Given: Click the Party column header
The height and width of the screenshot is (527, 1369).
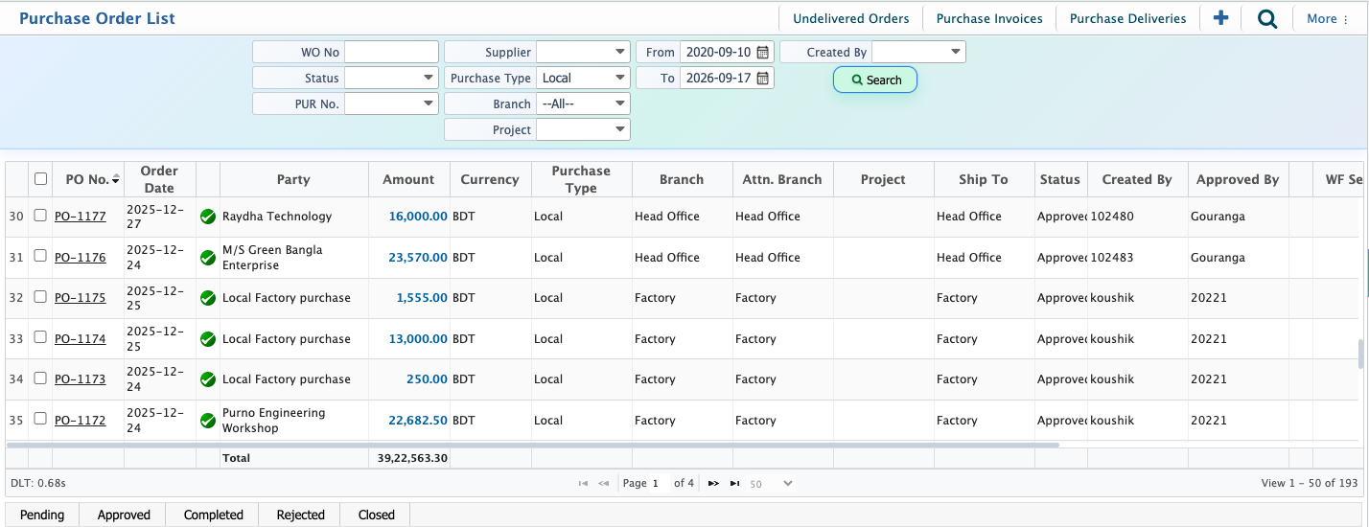Looking at the screenshot, I should point(293,179).
